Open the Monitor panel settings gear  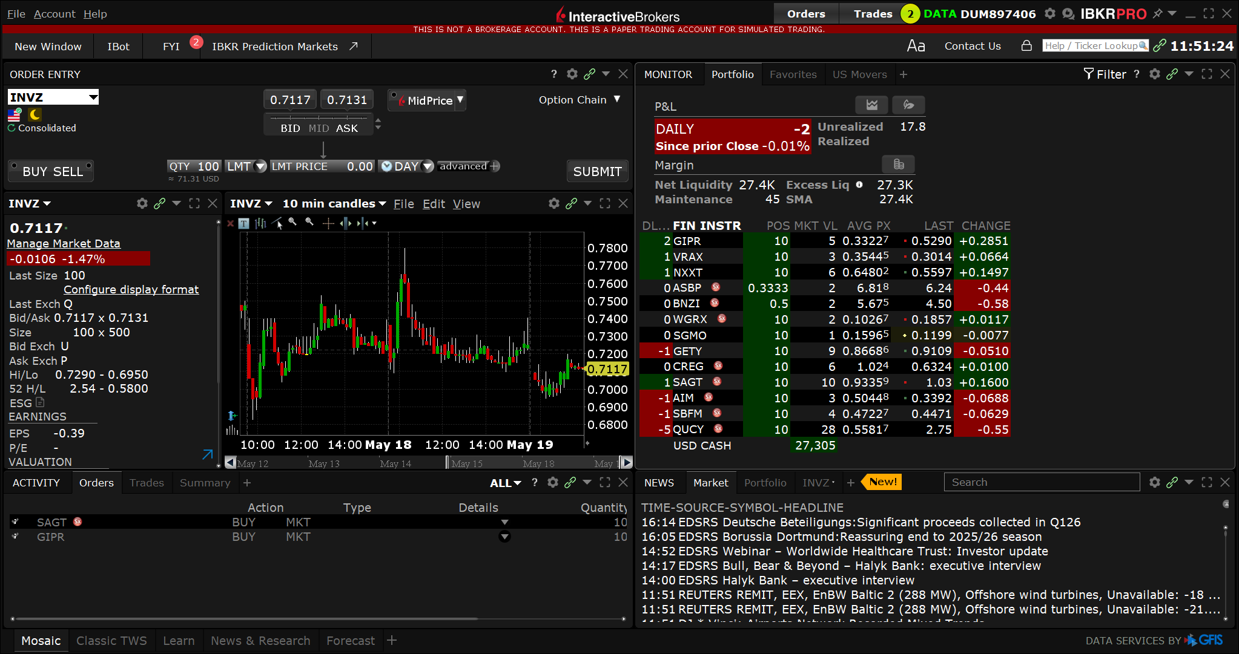point(1155,74)
